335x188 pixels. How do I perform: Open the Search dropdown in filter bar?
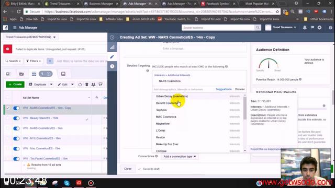pyautogui.click(x=13, y=61)
